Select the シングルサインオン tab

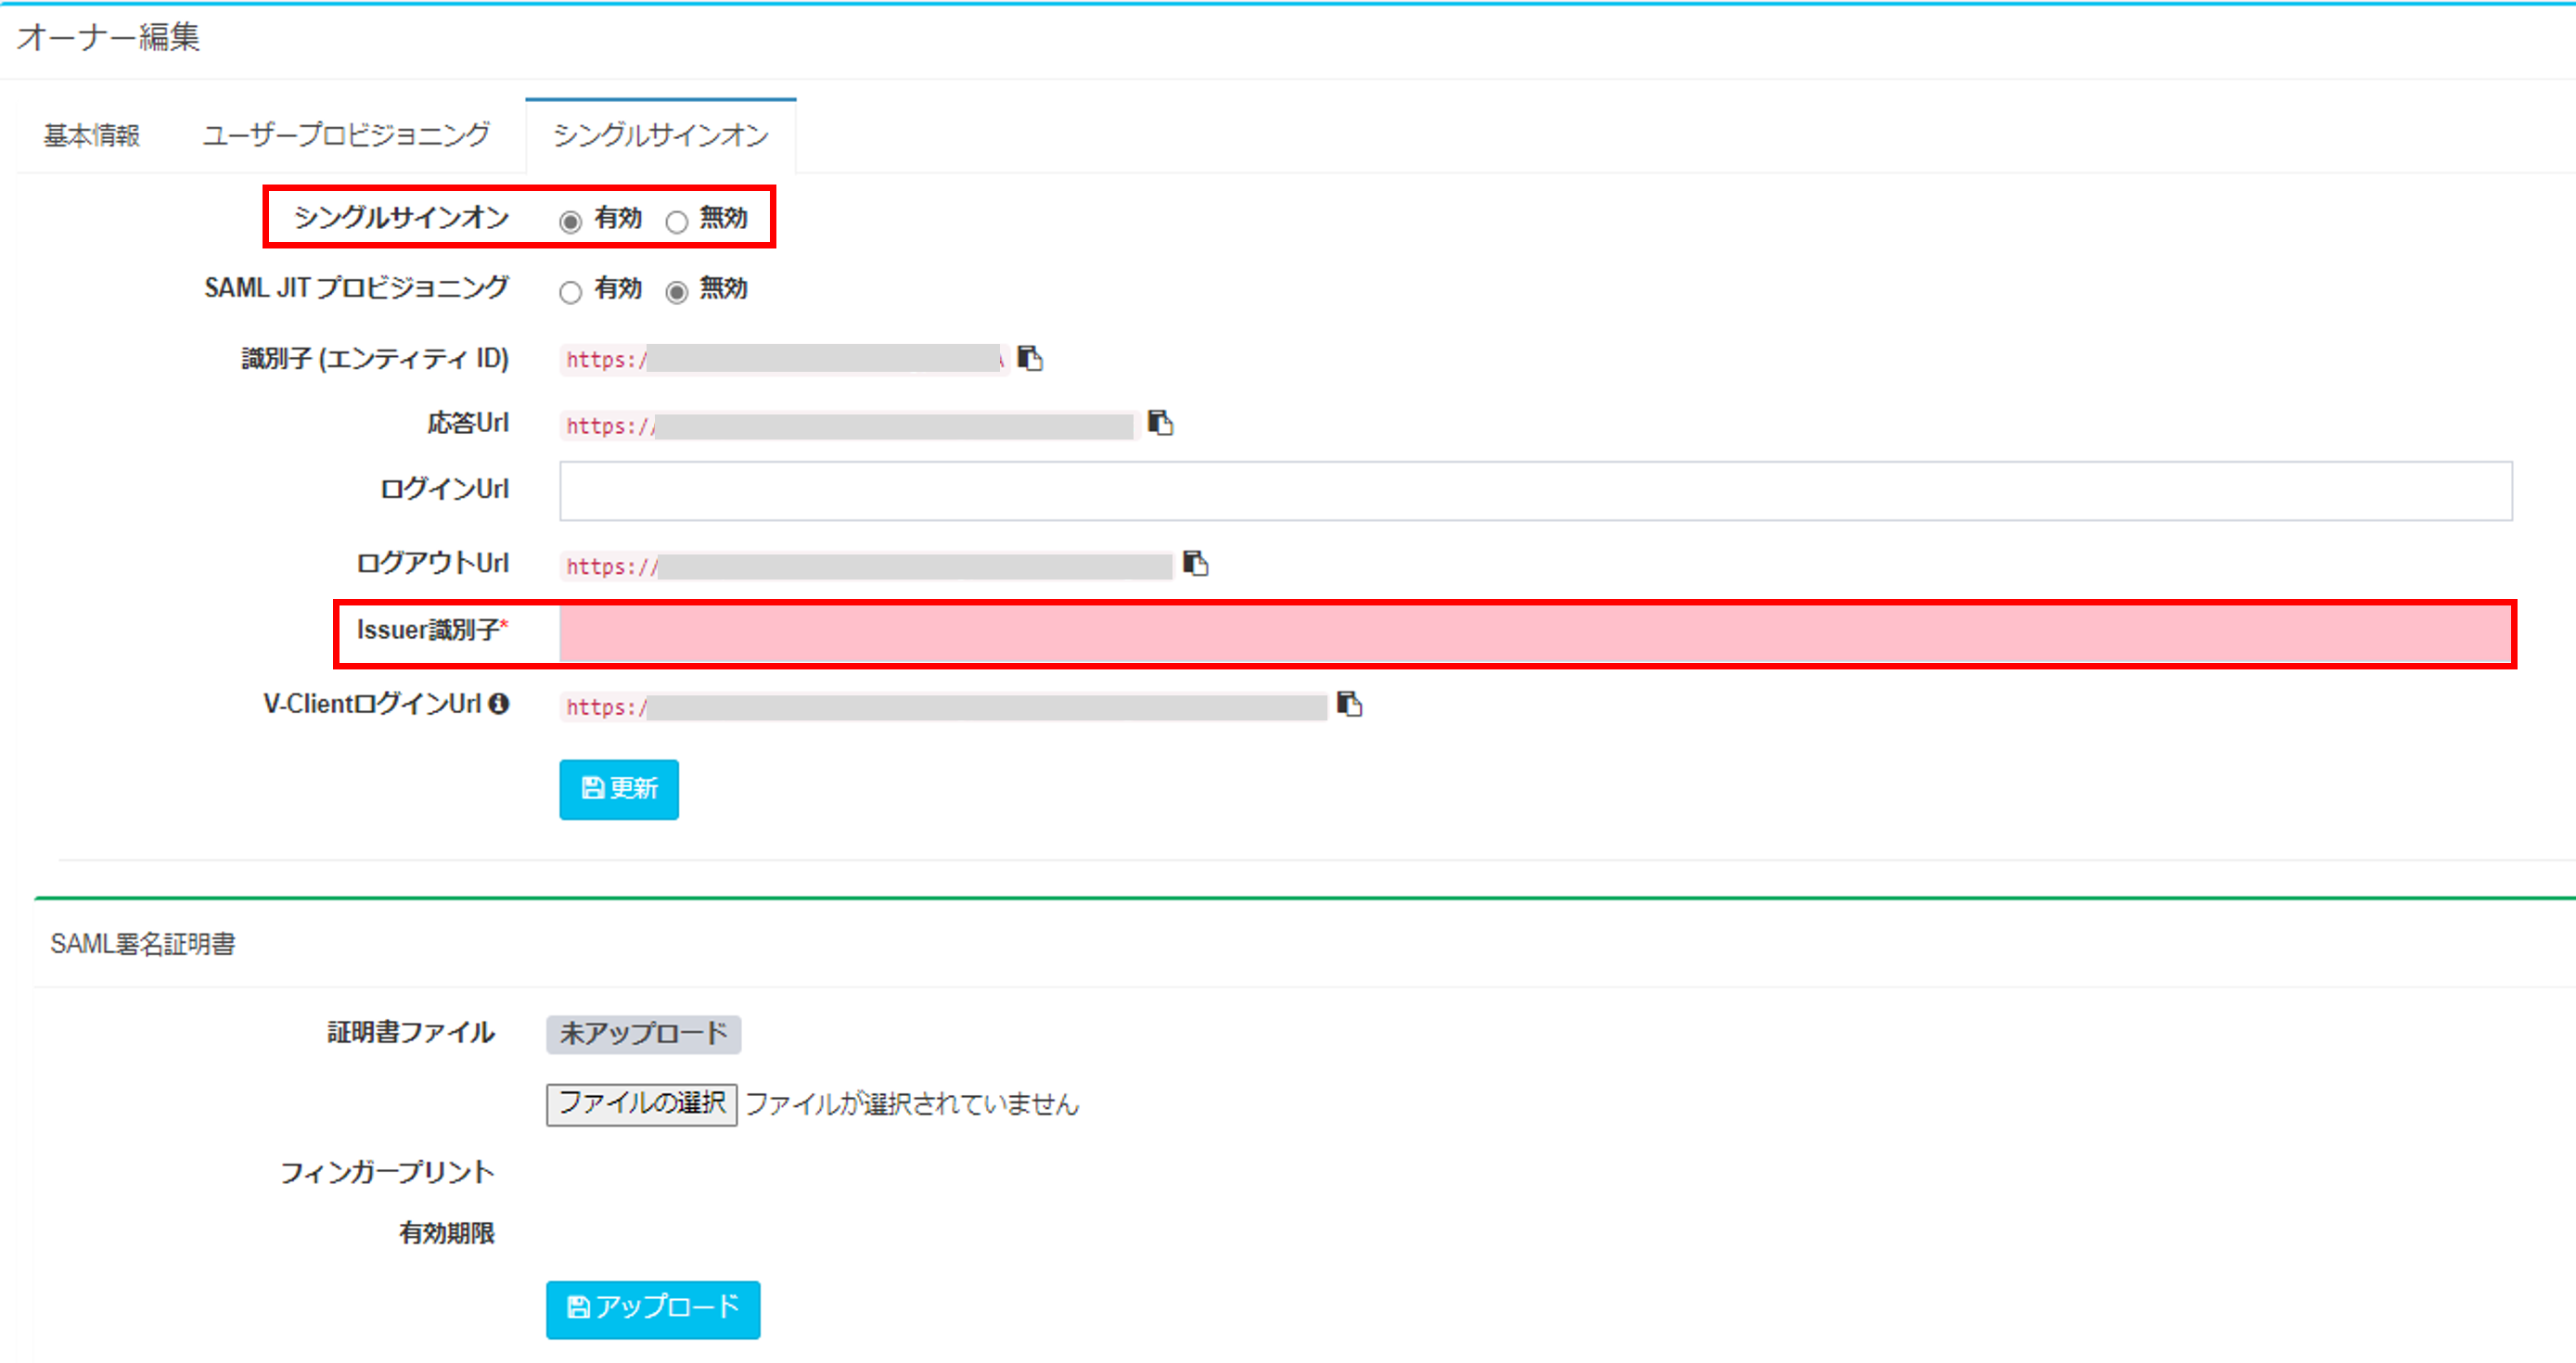661,134
